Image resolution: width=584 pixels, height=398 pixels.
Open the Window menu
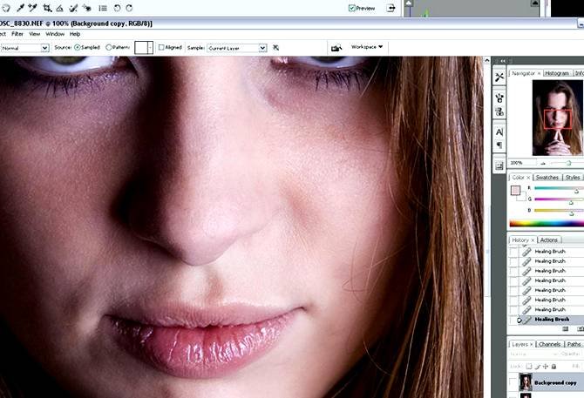[55, 34]
